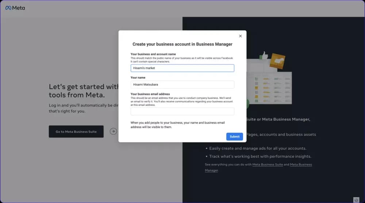The width and height of the screenshot is (365, 203).
Task: Focus the business and account name field
Action: (x=182, y=68)
